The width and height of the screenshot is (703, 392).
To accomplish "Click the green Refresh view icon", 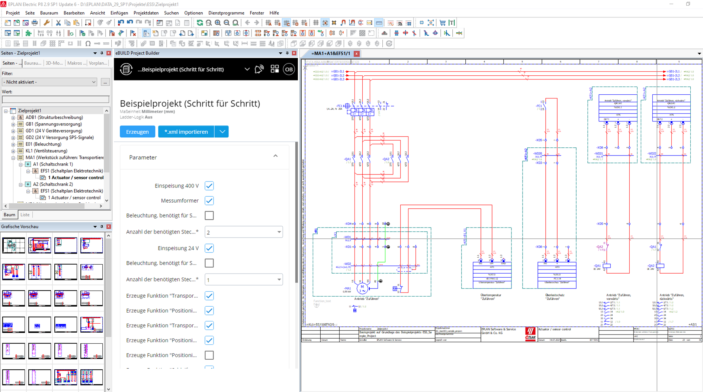I will [x=200, y=23].
